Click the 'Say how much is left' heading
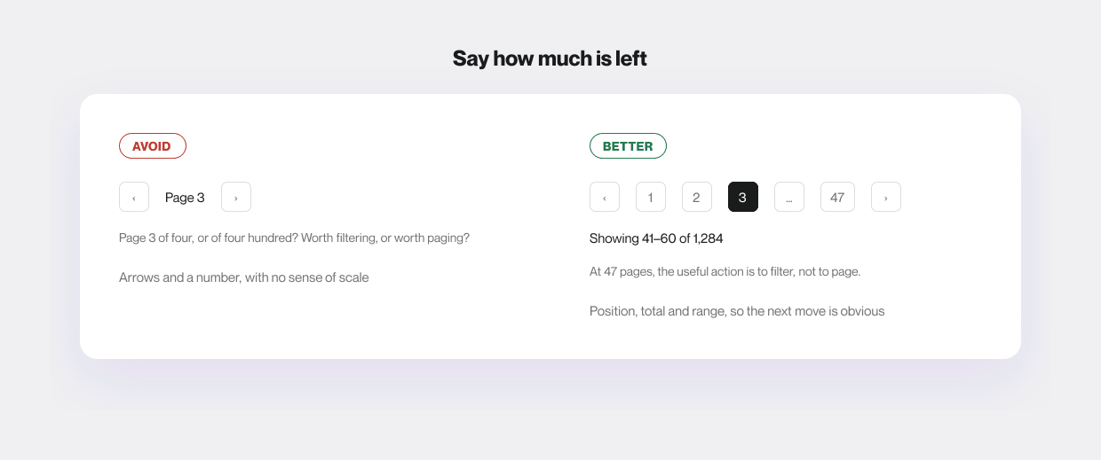Viewport: 1101px width, 460px height. point(550,58)
